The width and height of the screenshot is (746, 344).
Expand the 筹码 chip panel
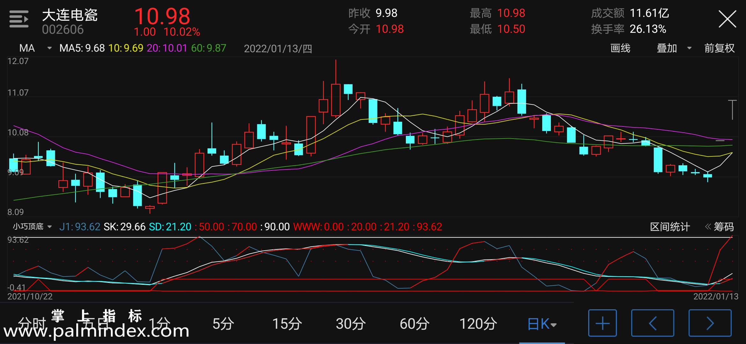pos(719,227)
